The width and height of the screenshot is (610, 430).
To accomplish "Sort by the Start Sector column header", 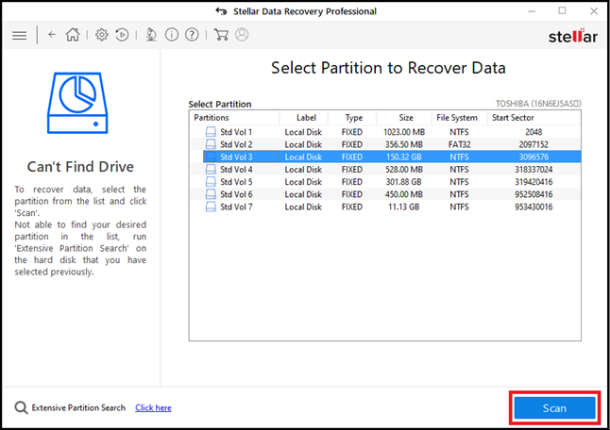I will pos(534,118).
